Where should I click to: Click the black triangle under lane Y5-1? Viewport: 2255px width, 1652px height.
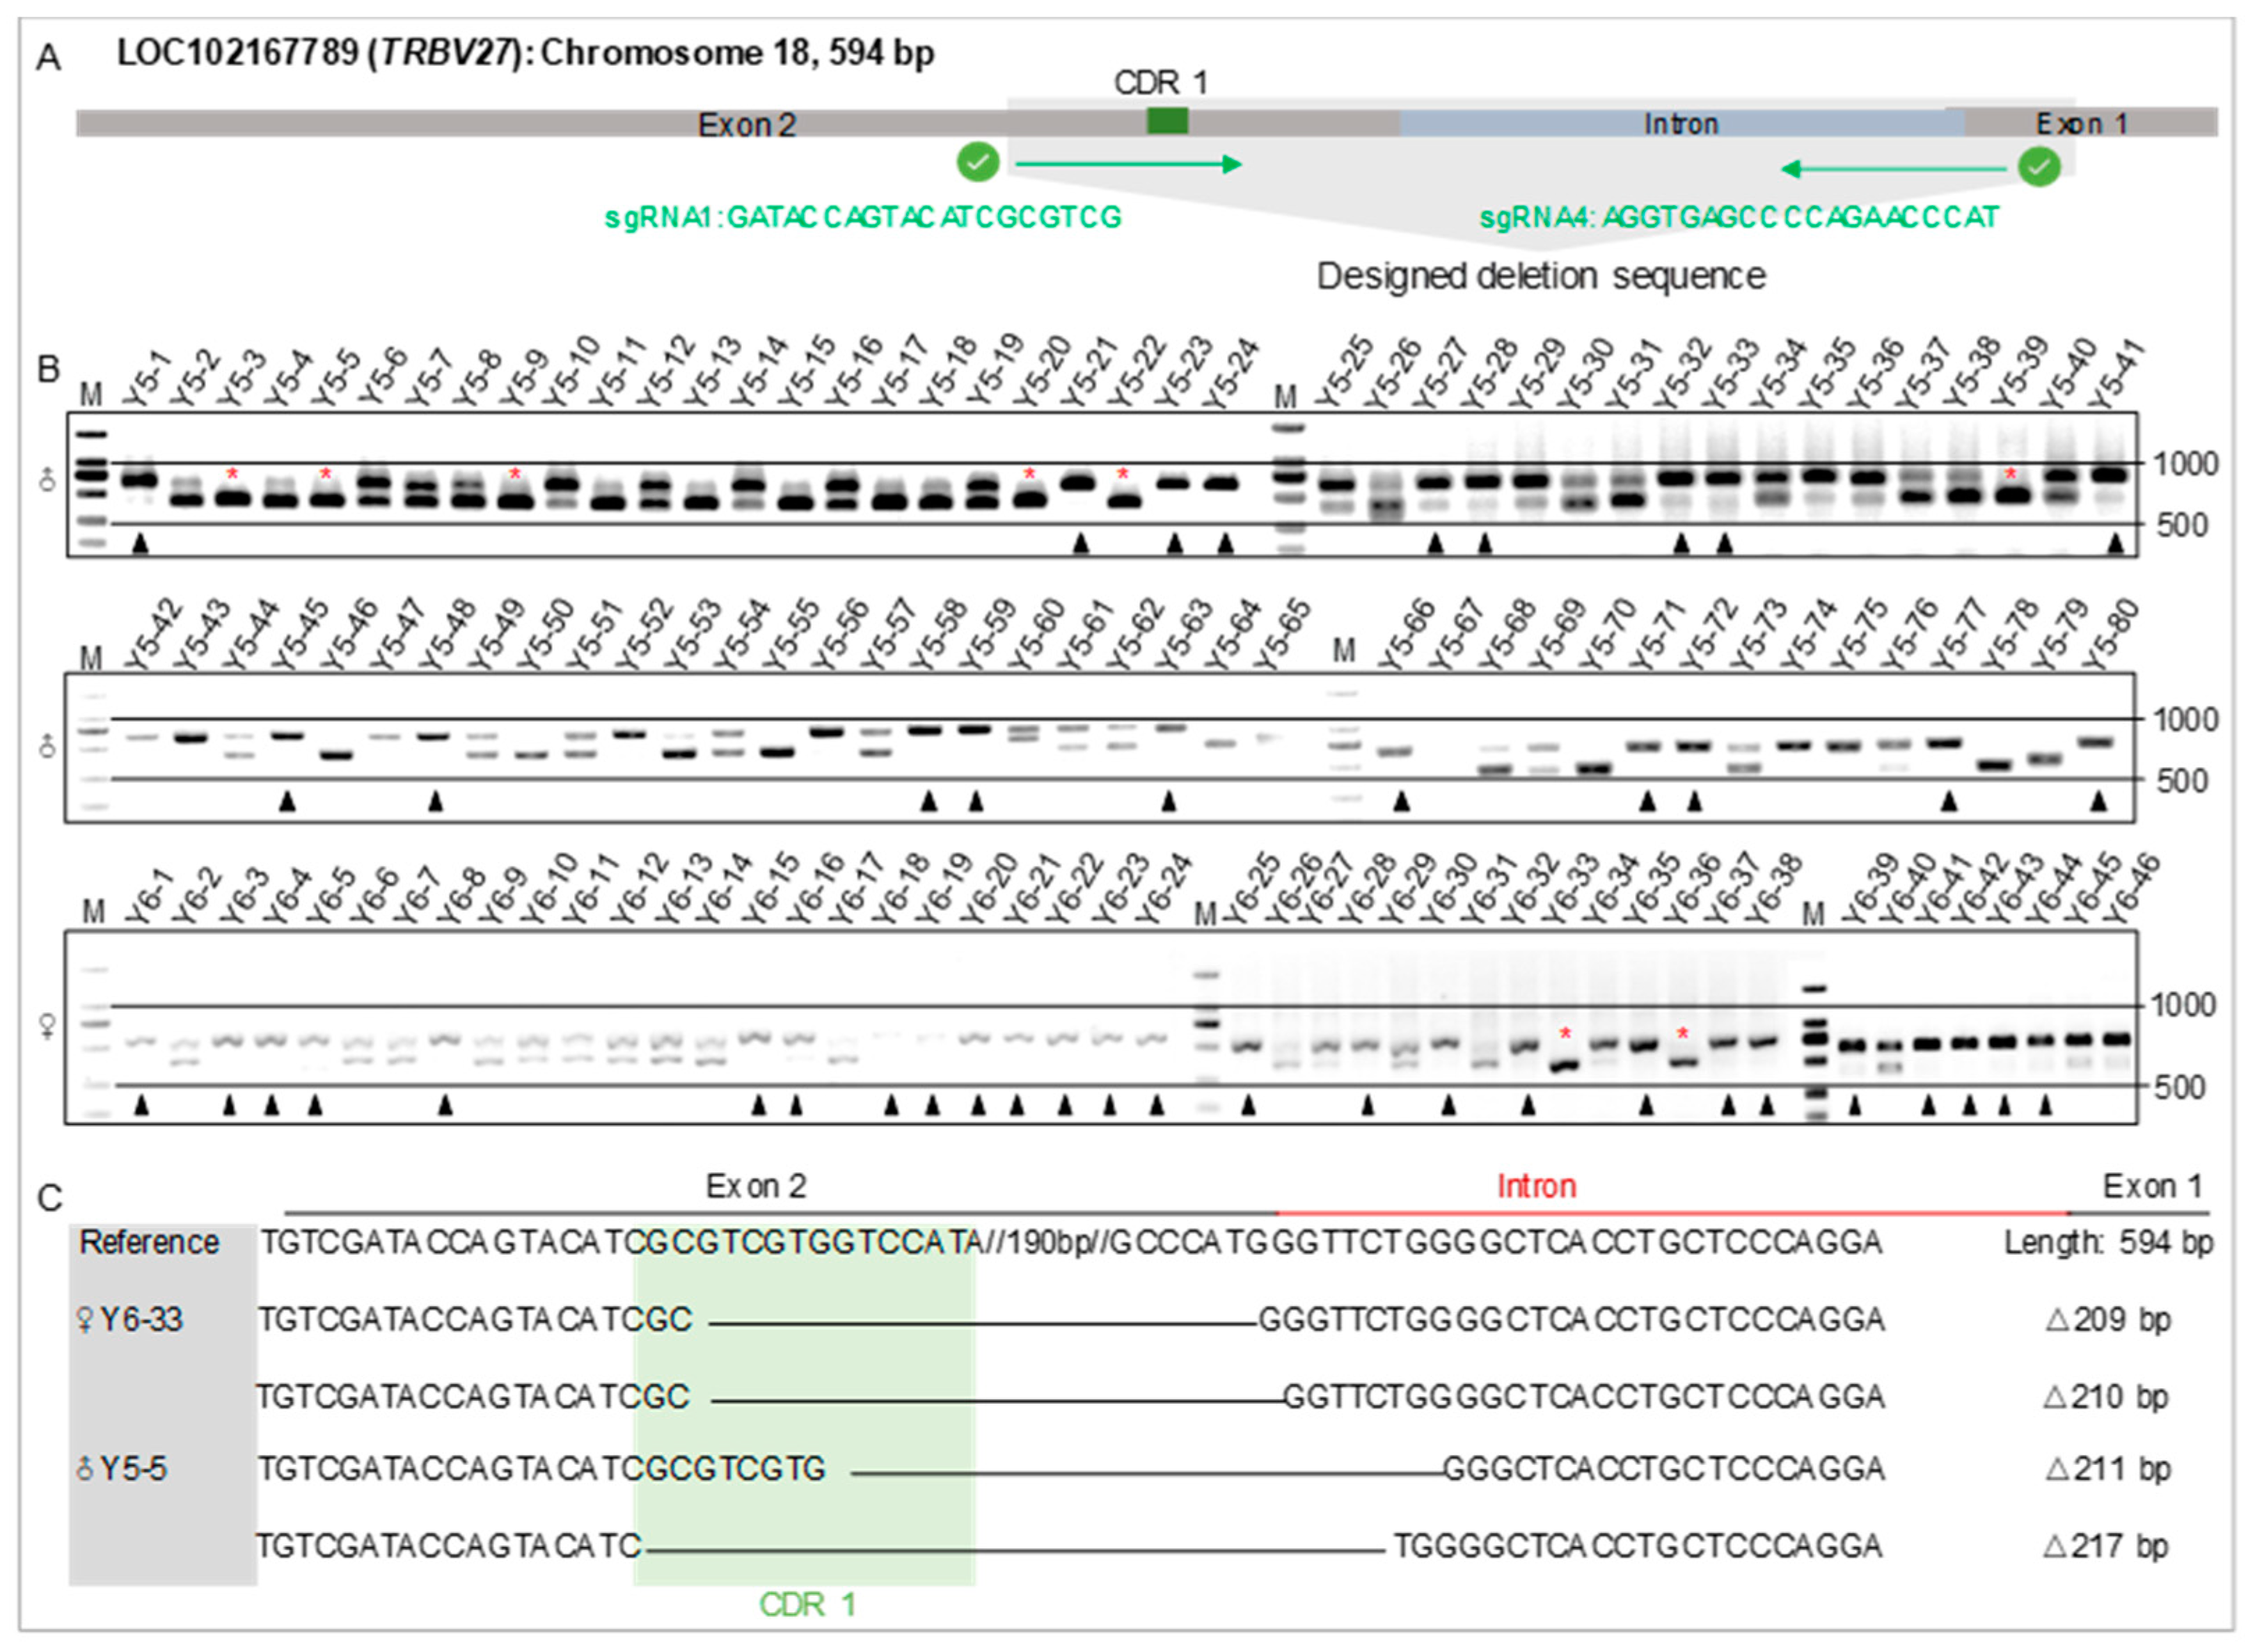(141, 544)
